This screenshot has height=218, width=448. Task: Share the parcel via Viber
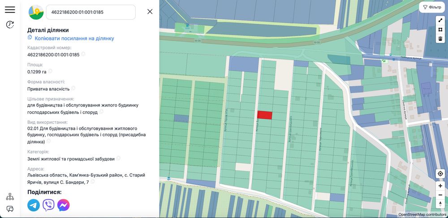coord(48,205)
